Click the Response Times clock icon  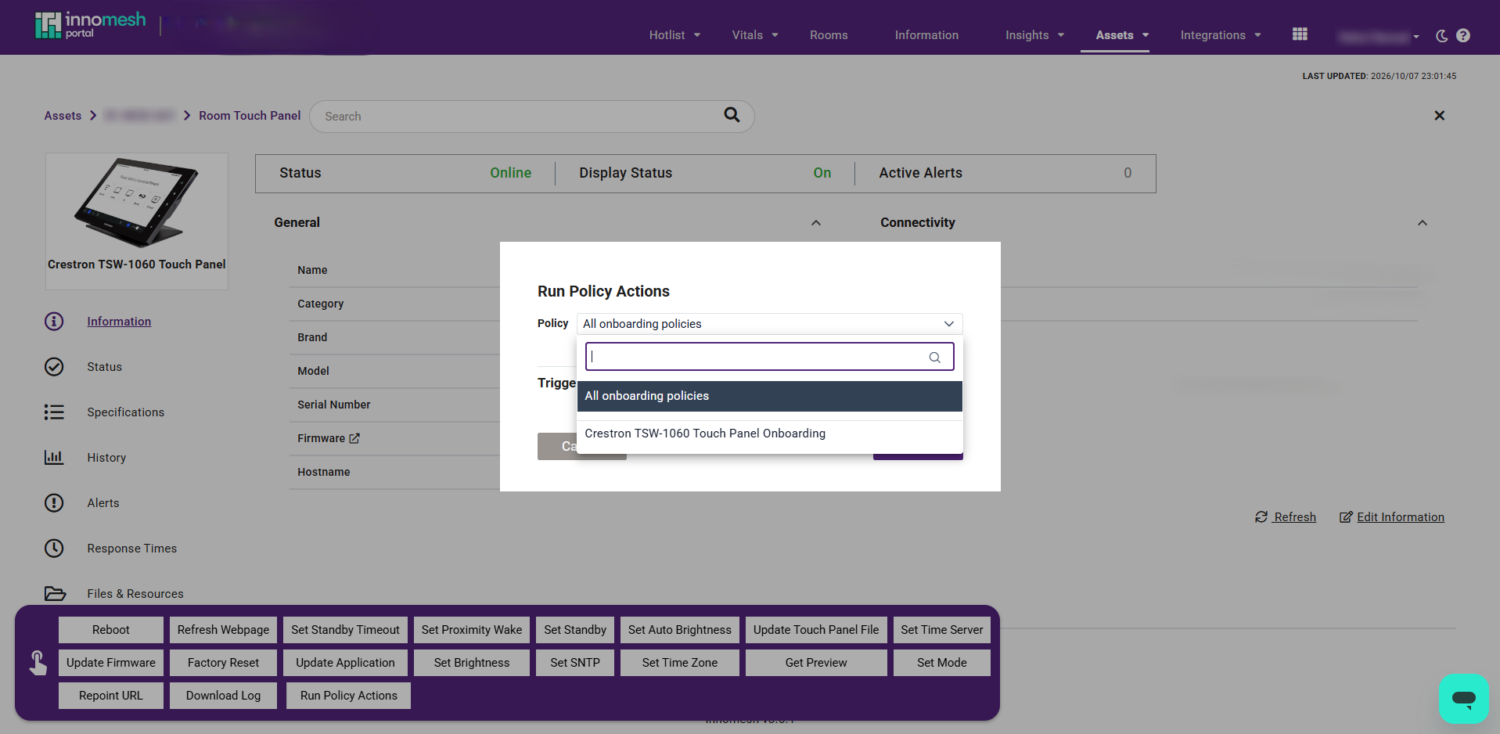point(54,549)
